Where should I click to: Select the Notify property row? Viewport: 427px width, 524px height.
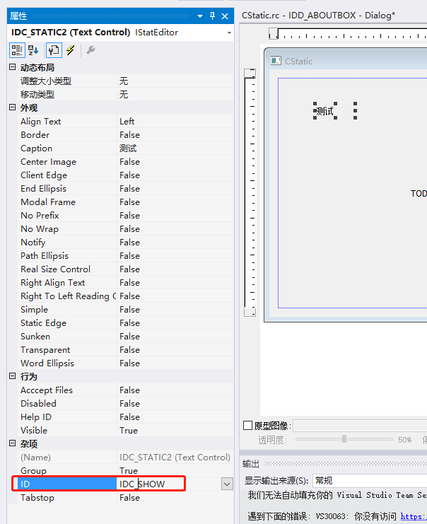[x=126, y=243]
